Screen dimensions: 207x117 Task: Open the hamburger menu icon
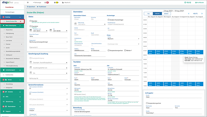click(28, 2)
